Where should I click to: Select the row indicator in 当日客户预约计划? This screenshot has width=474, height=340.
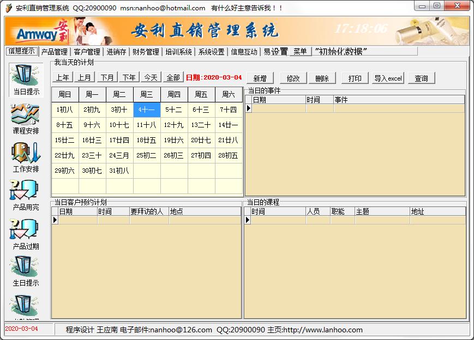click(x=55, y=220)
